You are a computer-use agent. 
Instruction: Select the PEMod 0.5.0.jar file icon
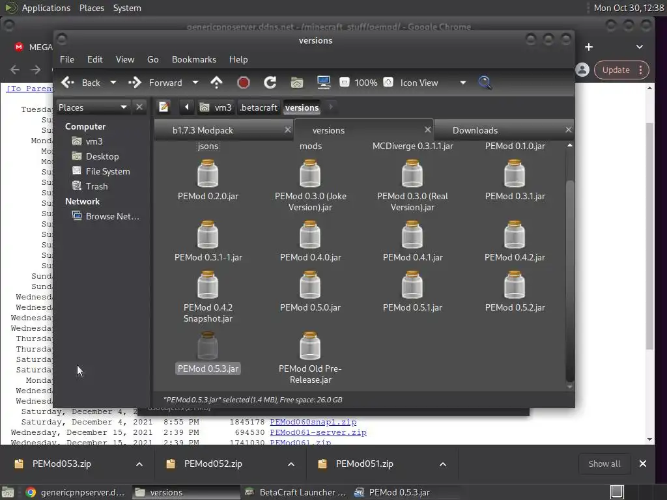tap(310, 285)
